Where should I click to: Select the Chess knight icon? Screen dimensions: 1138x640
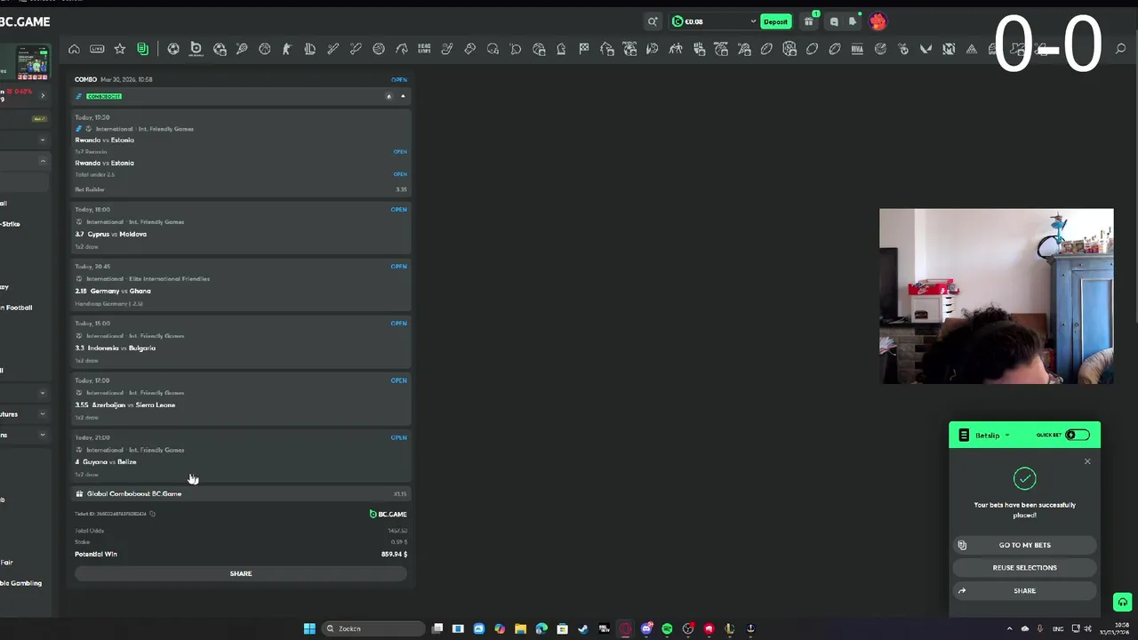[x=561, y=49]
